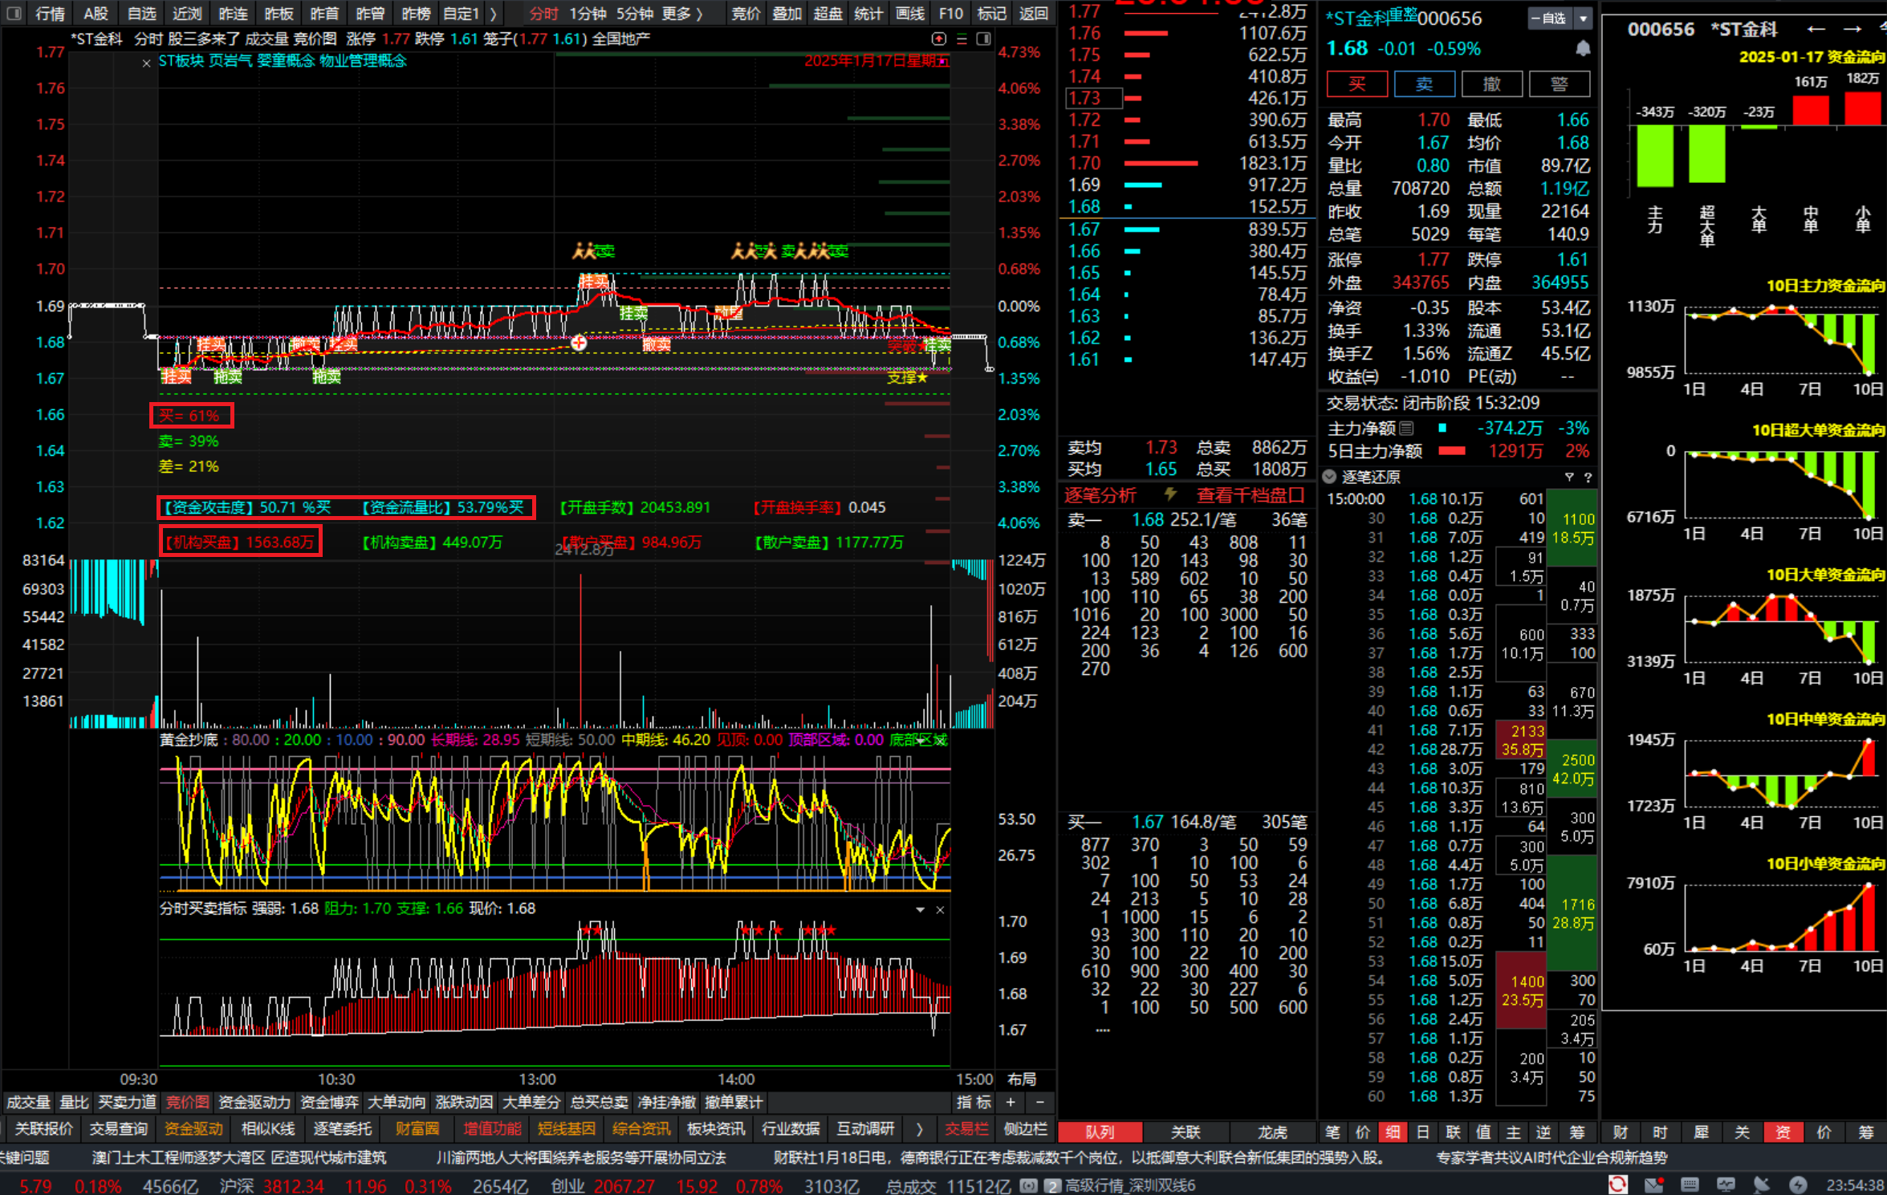Viewport: 1887px width, 1195px height.
Task: Click the blue 卖 sell button
Action: point(1424,84)
